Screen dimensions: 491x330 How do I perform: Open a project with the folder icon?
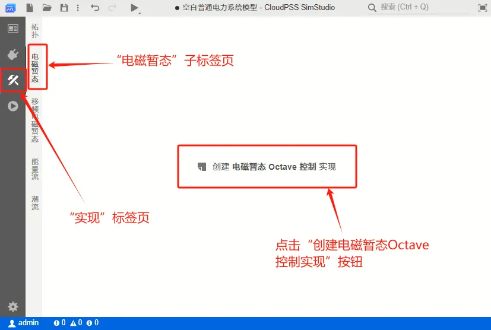(x=47, y=8)
